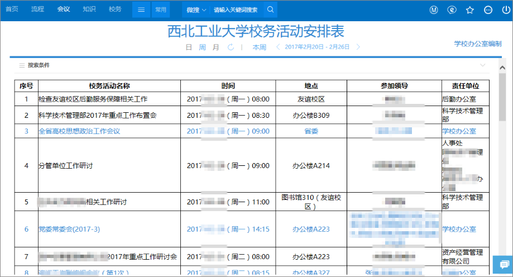Open the hamburger menu icon in top bar
Viewport: 513px width, 277px height.
(x=141, y=10)
